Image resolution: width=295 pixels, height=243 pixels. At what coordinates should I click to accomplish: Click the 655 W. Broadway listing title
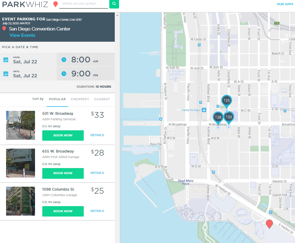[x=58, y=151]
